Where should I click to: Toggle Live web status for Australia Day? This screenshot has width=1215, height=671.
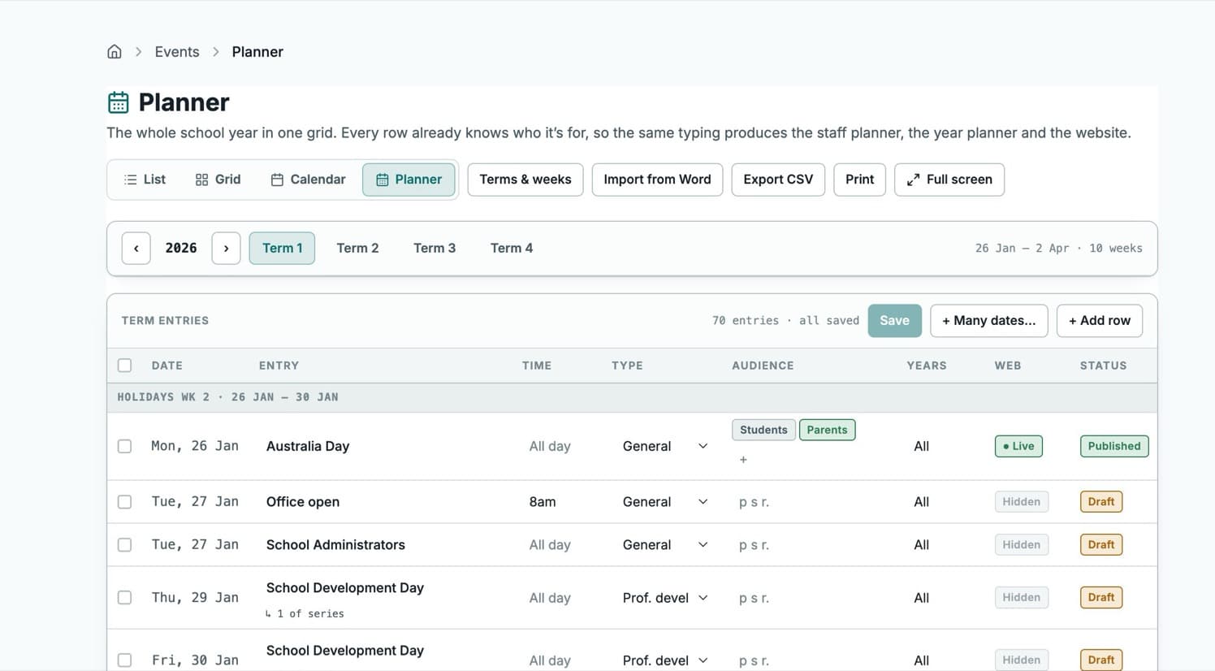pos(1018,446)
